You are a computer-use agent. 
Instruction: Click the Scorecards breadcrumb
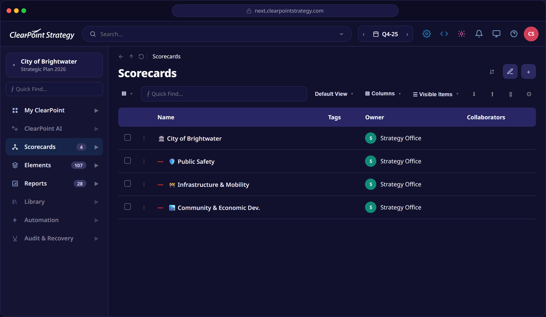167,56
